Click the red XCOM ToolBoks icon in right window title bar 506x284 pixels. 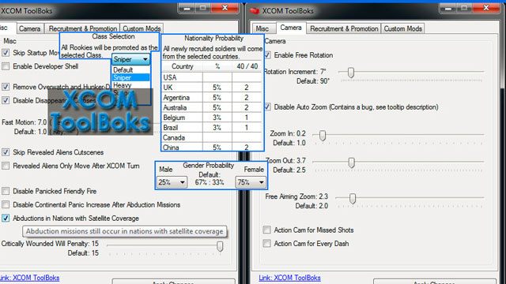[255, 11]
